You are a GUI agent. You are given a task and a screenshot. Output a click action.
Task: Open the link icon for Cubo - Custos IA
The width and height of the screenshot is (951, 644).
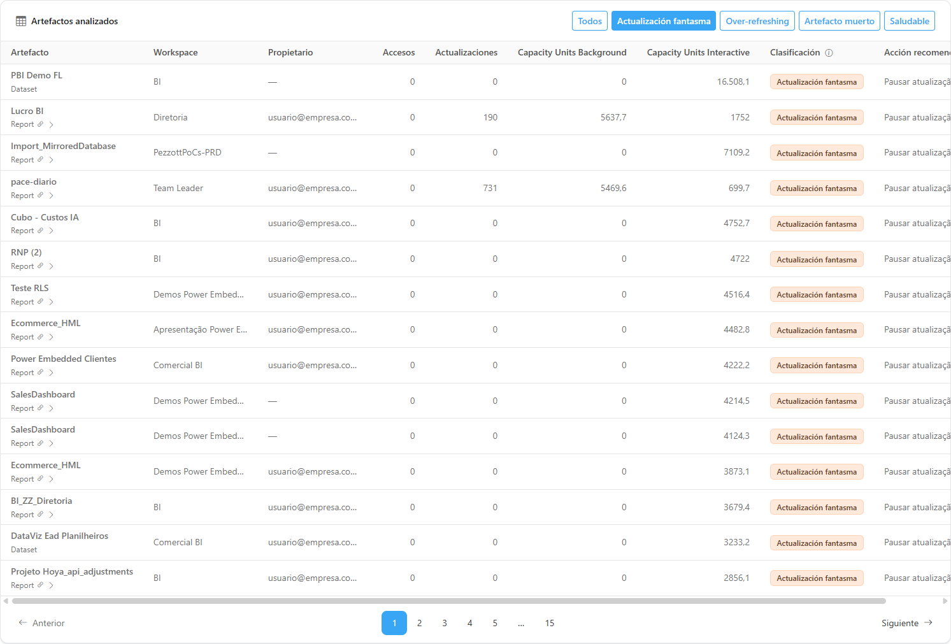tap(40, 231)
